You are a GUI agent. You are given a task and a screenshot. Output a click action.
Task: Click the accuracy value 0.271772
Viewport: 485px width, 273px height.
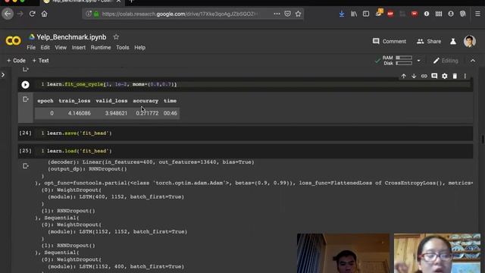(147, 113)
